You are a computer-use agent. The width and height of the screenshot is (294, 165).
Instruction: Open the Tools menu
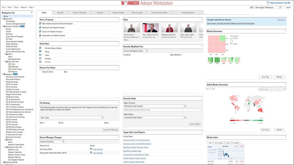pyautogui.click(x=16, y=7)
